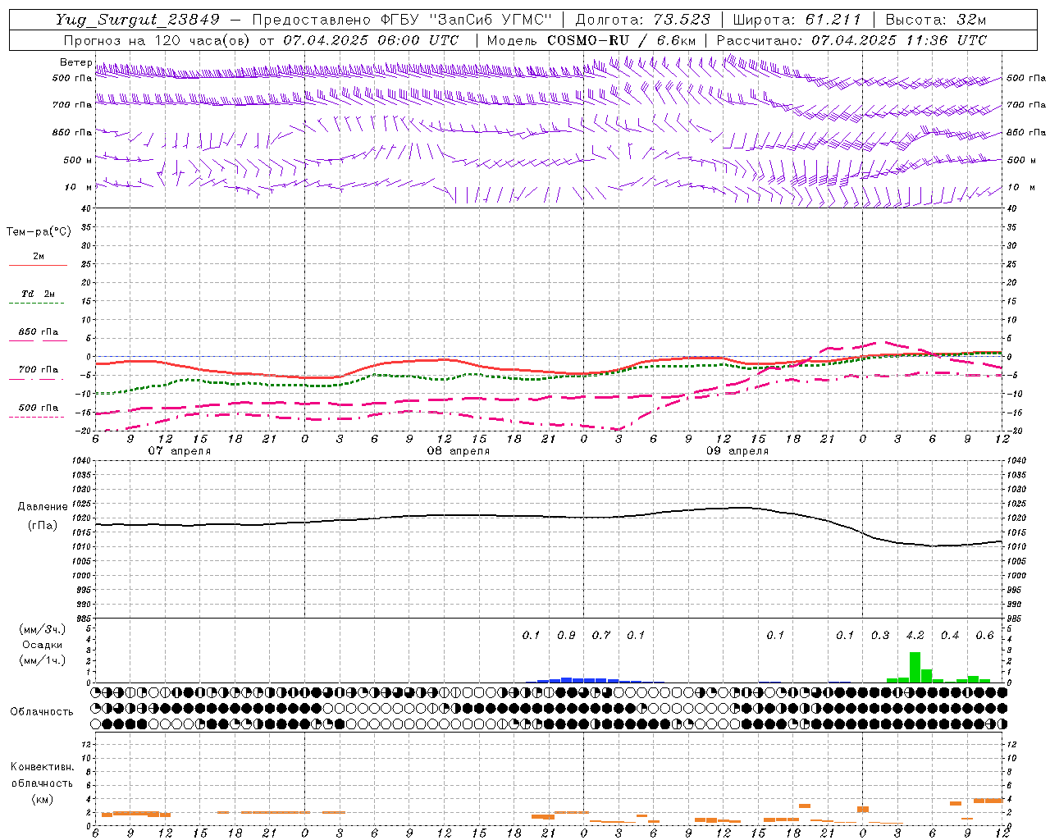This screenshot has width=1050, height=840.
Task: Click the (км) unit under convective cloudiness
Action: [42, 799]
